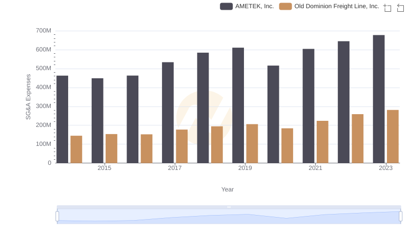Click the Old Dominion bar for 2020
The height and width of the screenshot is (236, 410).
click(x=287, y=146)
